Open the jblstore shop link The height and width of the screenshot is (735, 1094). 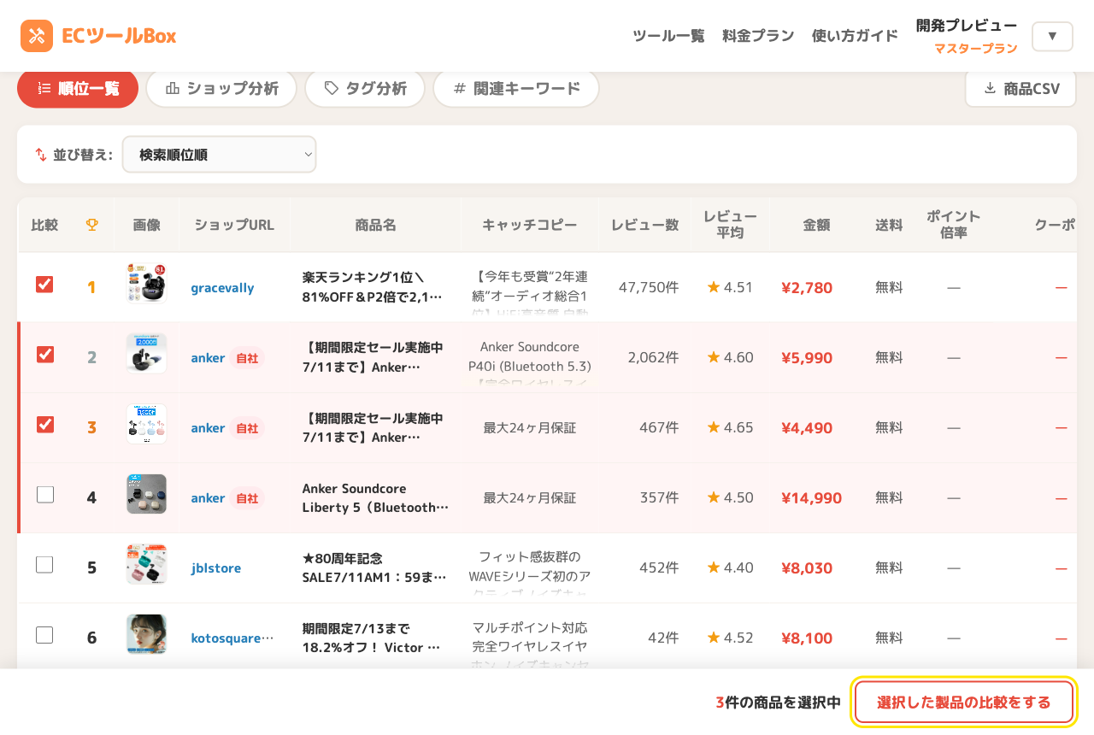click(x=216, y=568)
